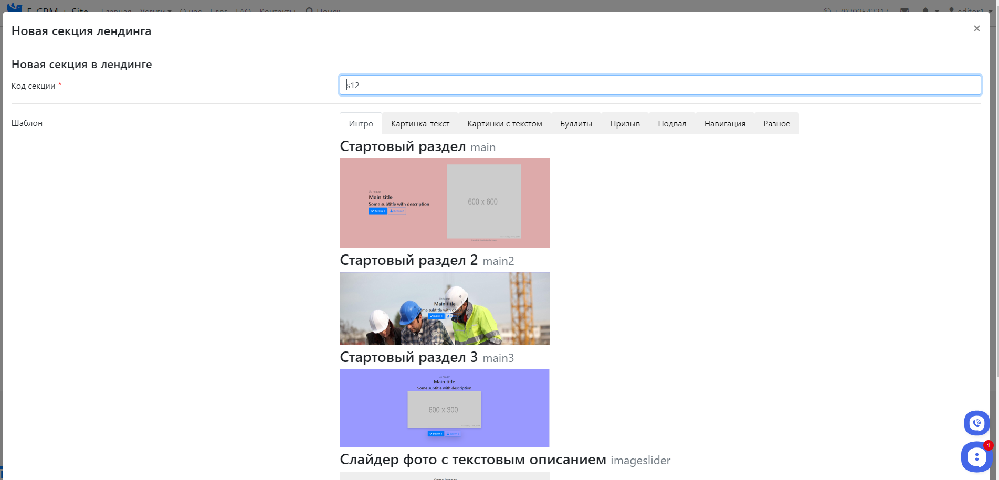Click the Стартовый раздел main heading
Screen dimensions: 999x480
tap(403, 146)
